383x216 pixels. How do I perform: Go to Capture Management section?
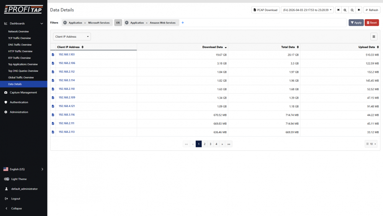point(23,92)
